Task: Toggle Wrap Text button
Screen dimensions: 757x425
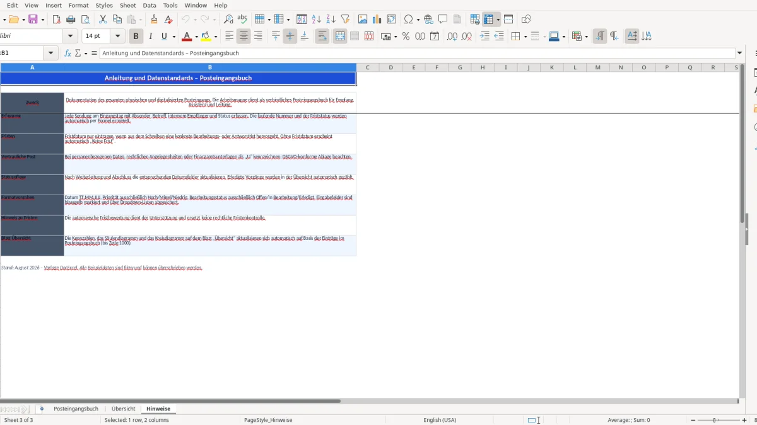Action: (x=322, y=37)
